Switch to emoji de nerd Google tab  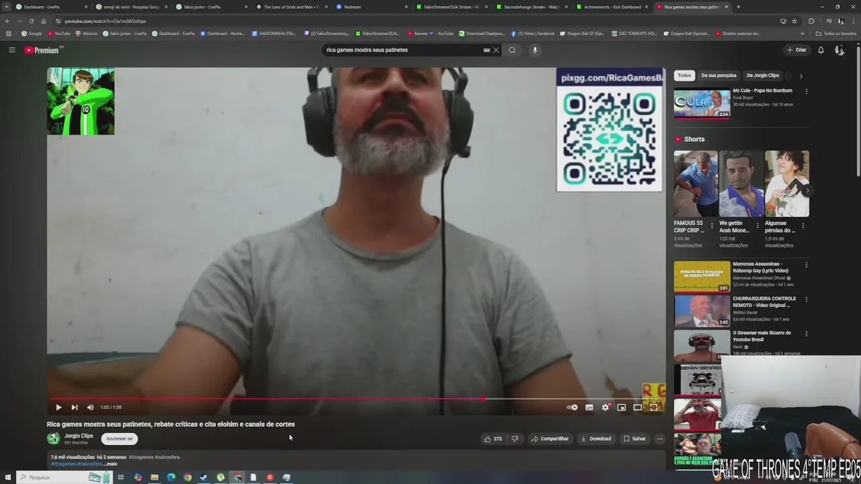130,7
